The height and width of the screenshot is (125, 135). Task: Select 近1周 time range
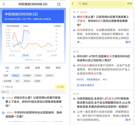pos(12,55)
